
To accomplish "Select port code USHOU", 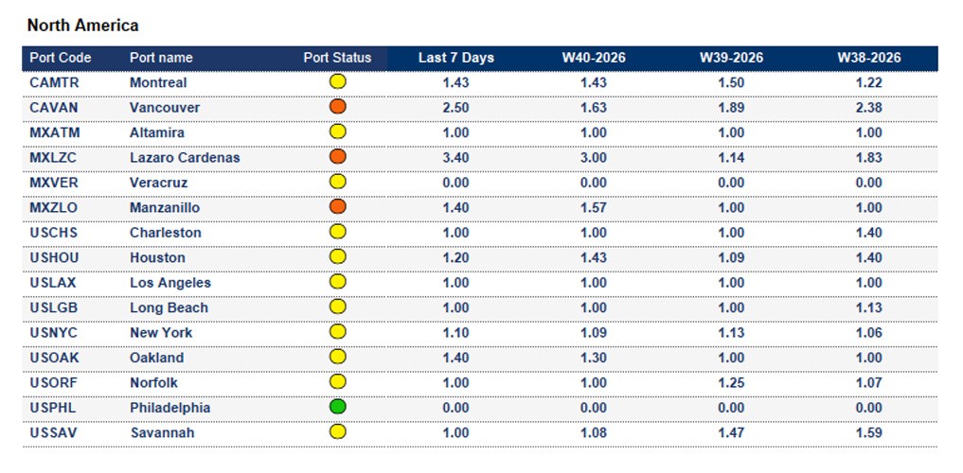I will 54,257.
